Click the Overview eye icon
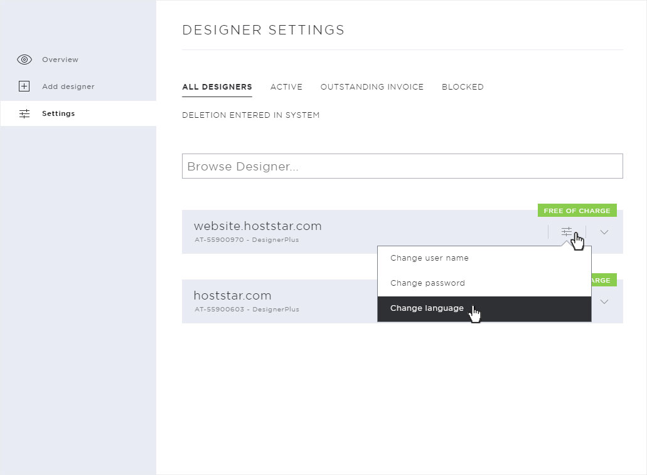Viewport: 647px width, 475px height. (x=24, y=60)
